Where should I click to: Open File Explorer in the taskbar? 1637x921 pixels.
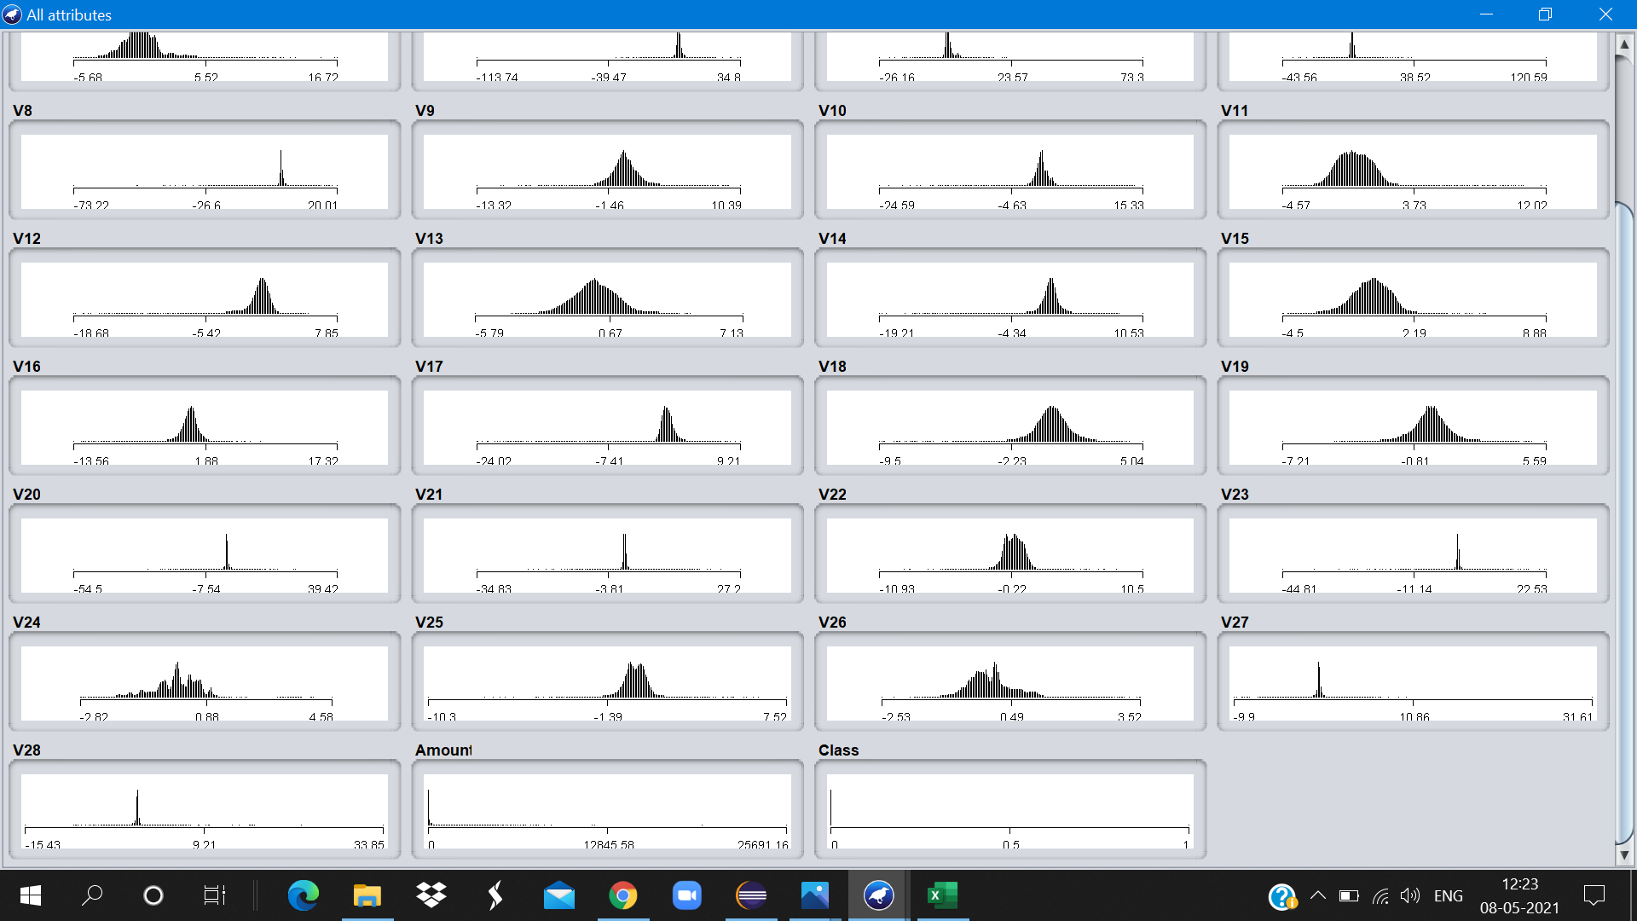click(x=367, y=895)
